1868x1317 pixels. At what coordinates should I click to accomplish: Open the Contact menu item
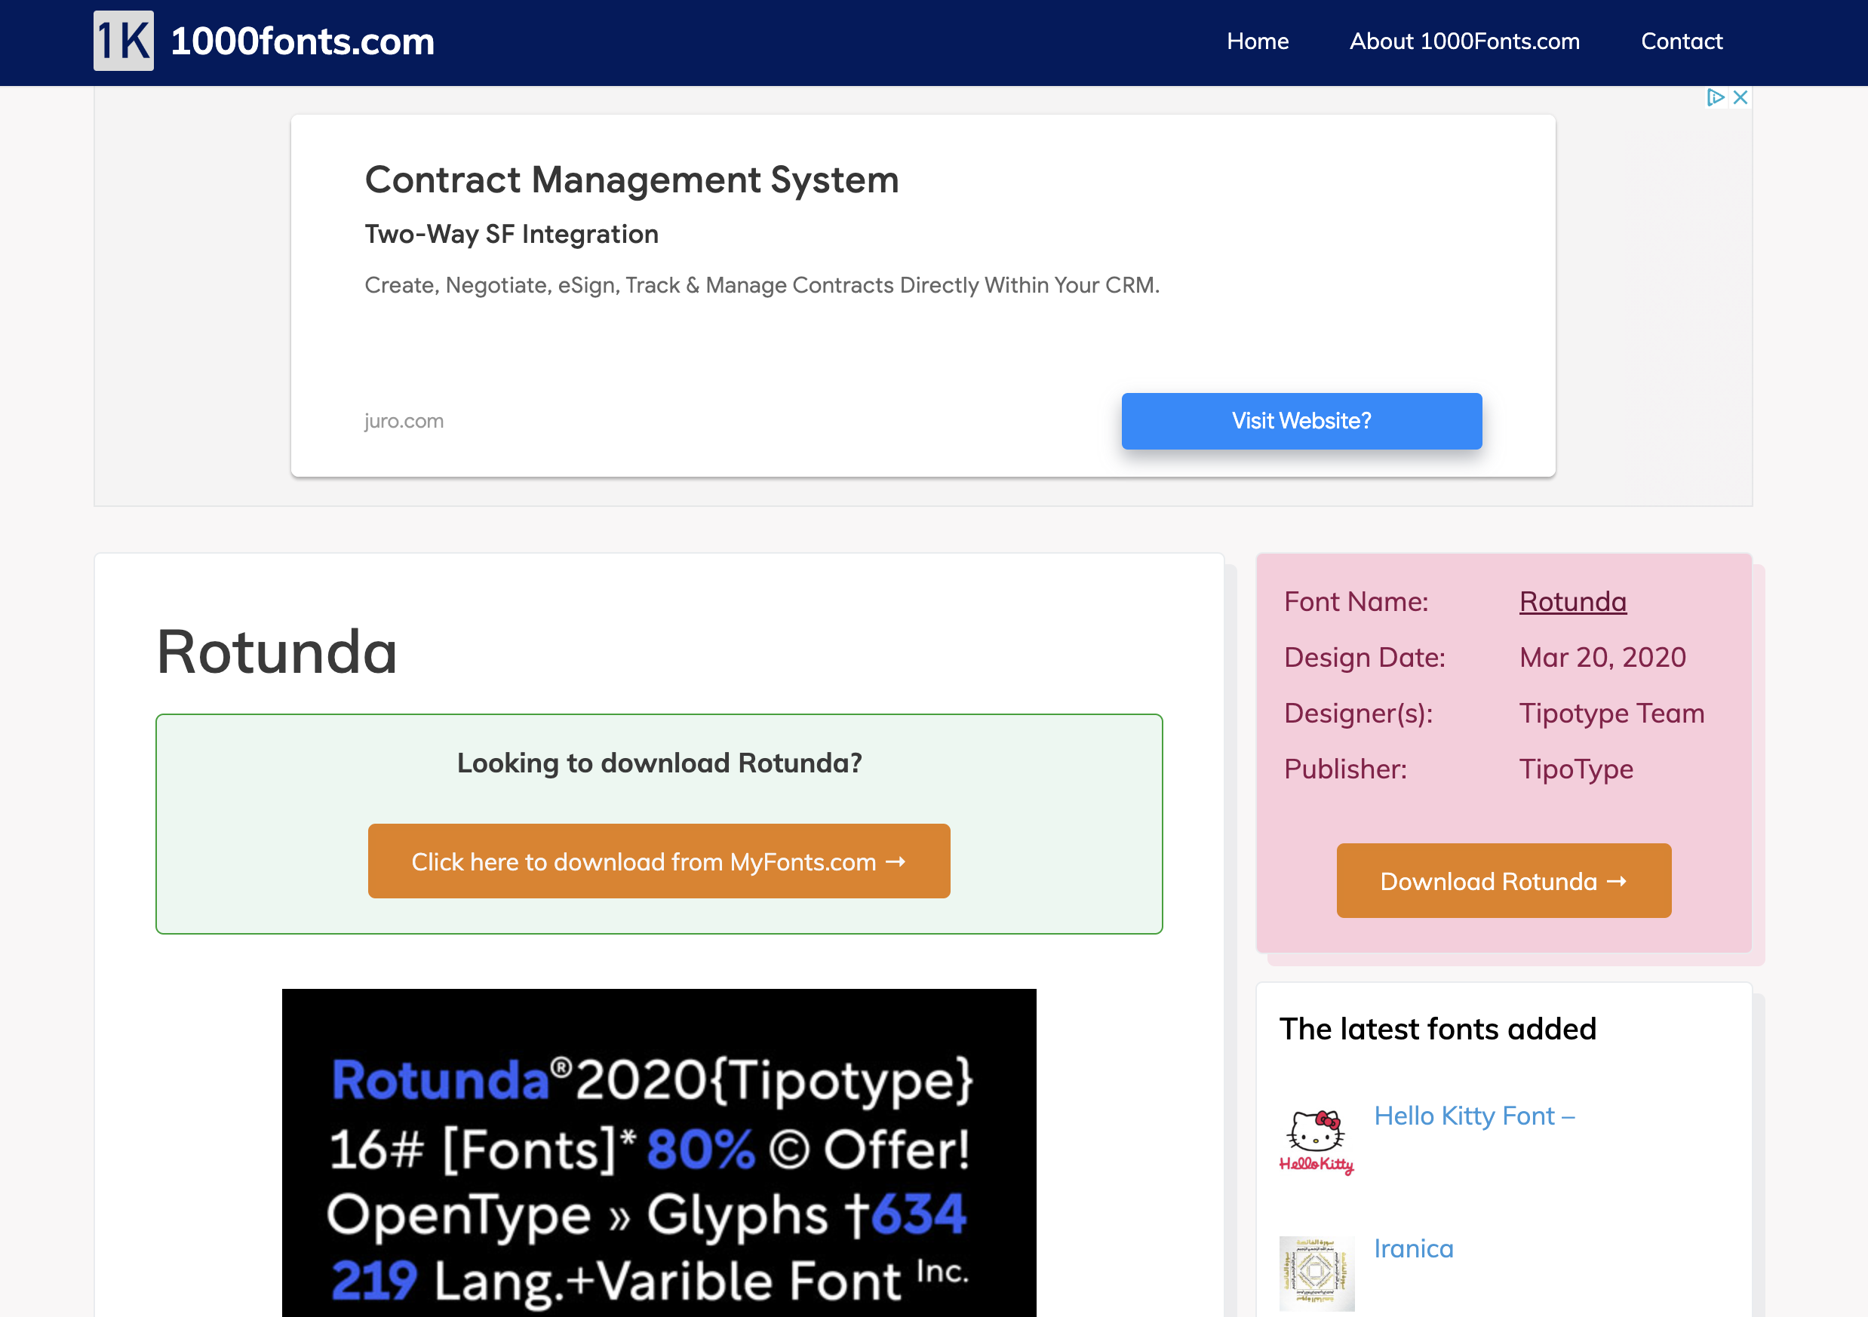(x=1682, y=41)
